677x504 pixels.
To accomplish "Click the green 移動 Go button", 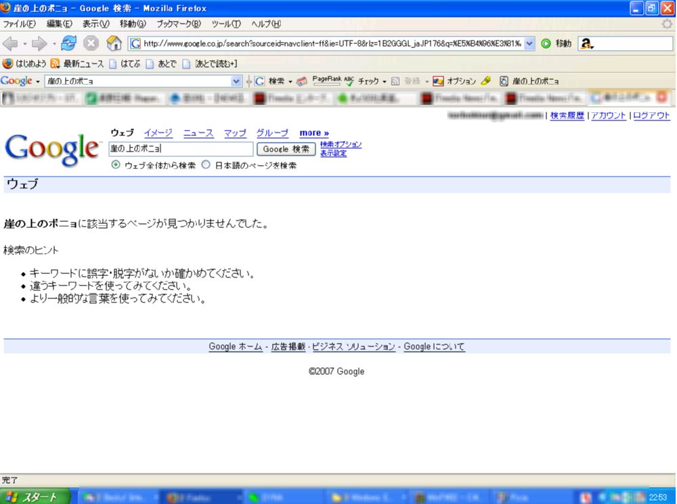I will click(556, 43).
